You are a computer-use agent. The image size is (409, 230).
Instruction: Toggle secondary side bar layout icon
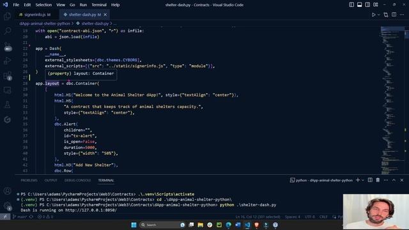point(367,4)
